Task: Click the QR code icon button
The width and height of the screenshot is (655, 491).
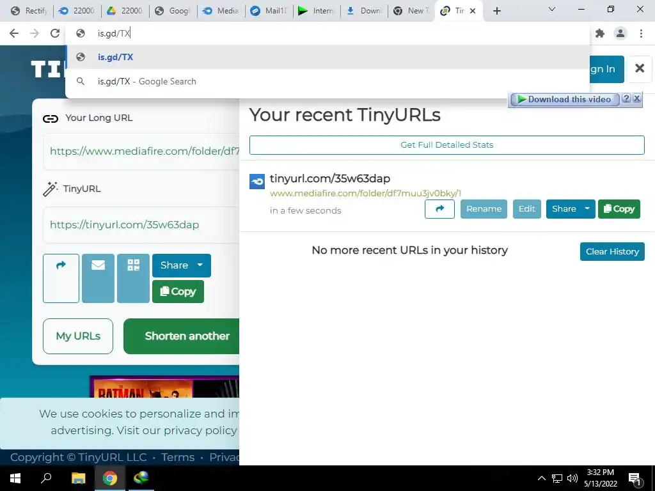Action: tap(133, 278)
